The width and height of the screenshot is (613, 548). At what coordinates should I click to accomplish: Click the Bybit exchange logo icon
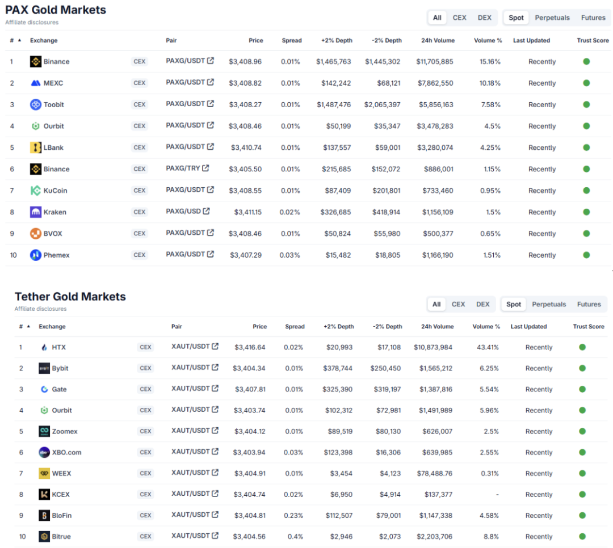[44, 368]
